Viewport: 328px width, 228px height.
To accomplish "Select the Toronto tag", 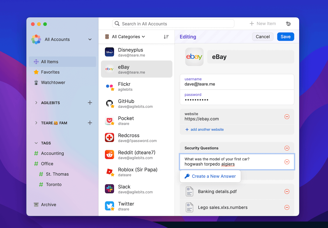I will 54,184.
